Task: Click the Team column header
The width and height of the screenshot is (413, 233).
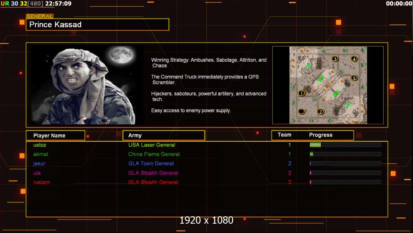Action: click(x=284, y=135)
